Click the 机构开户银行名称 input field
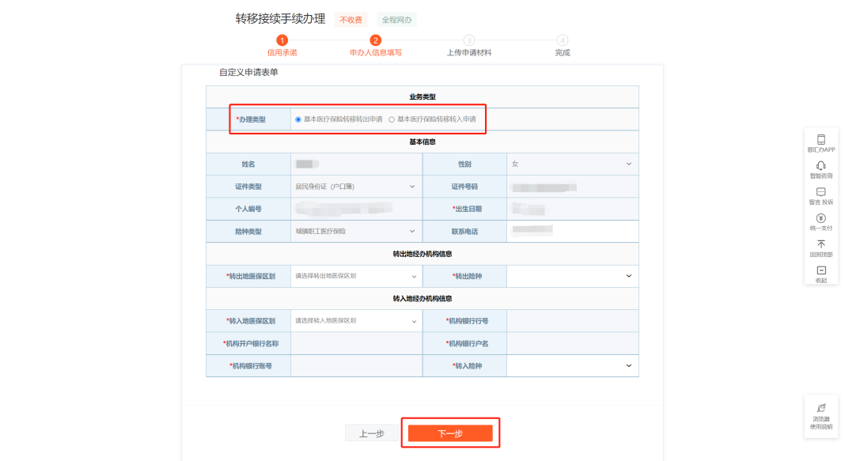 click(356, 344)
